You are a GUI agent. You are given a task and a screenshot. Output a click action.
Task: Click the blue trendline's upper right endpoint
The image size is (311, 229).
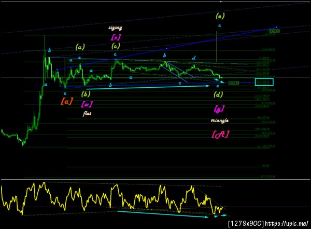pos(276,27)
